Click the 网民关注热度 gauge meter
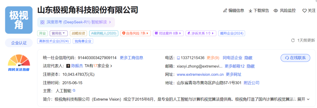This screenshot has width=317, height=108. coord(19,63)
